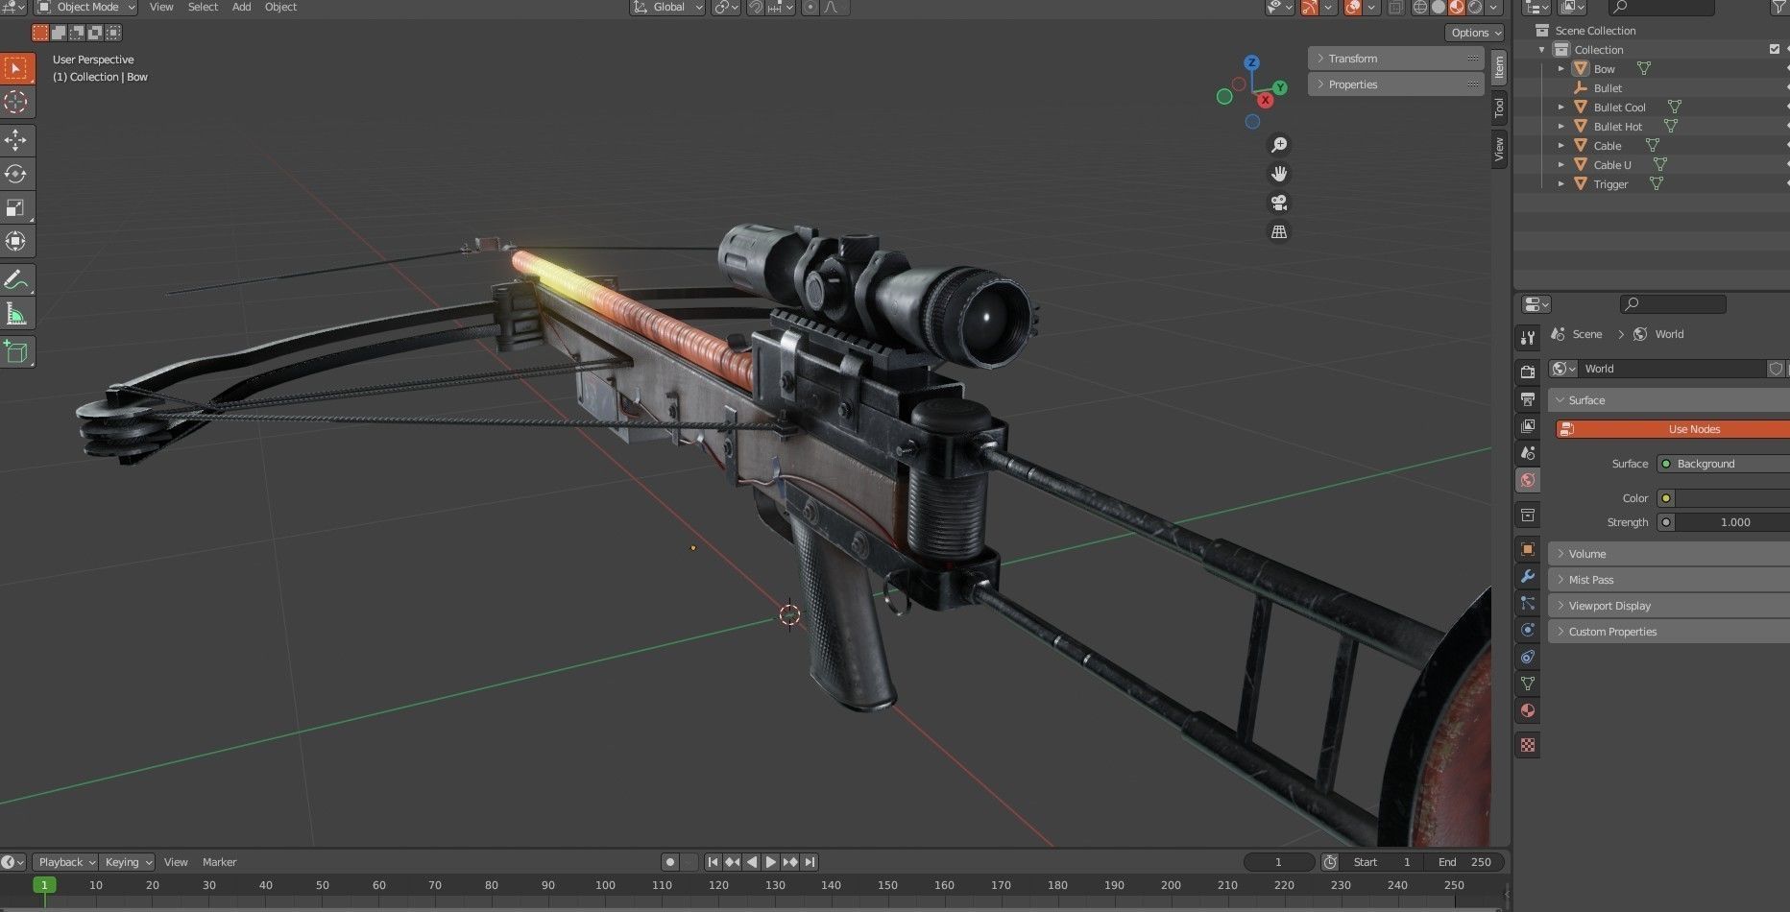Jump to timeline start frame
This screenshot has width=1790, height=912.
coord(713,862)
